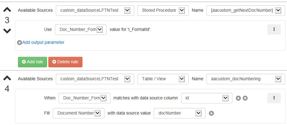Image resolution: width=287 pixels, height=125 pixels.
Task: Click the red Delete rule button
Action: pos(65,62)
